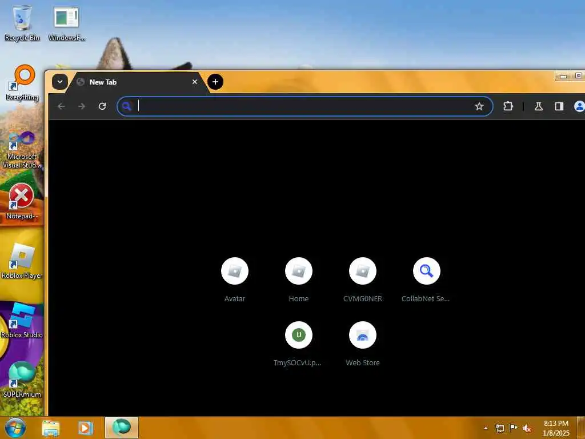Open the network tray icon
585x439 pixels.
pos(499,428)
